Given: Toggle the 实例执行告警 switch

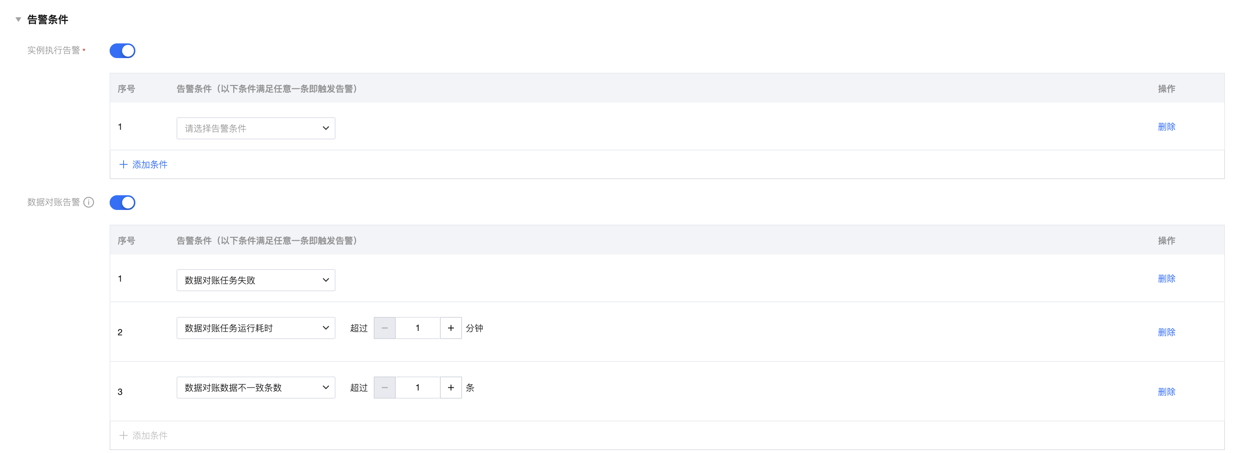Looking at the screenshot, I should coord(122,51).
